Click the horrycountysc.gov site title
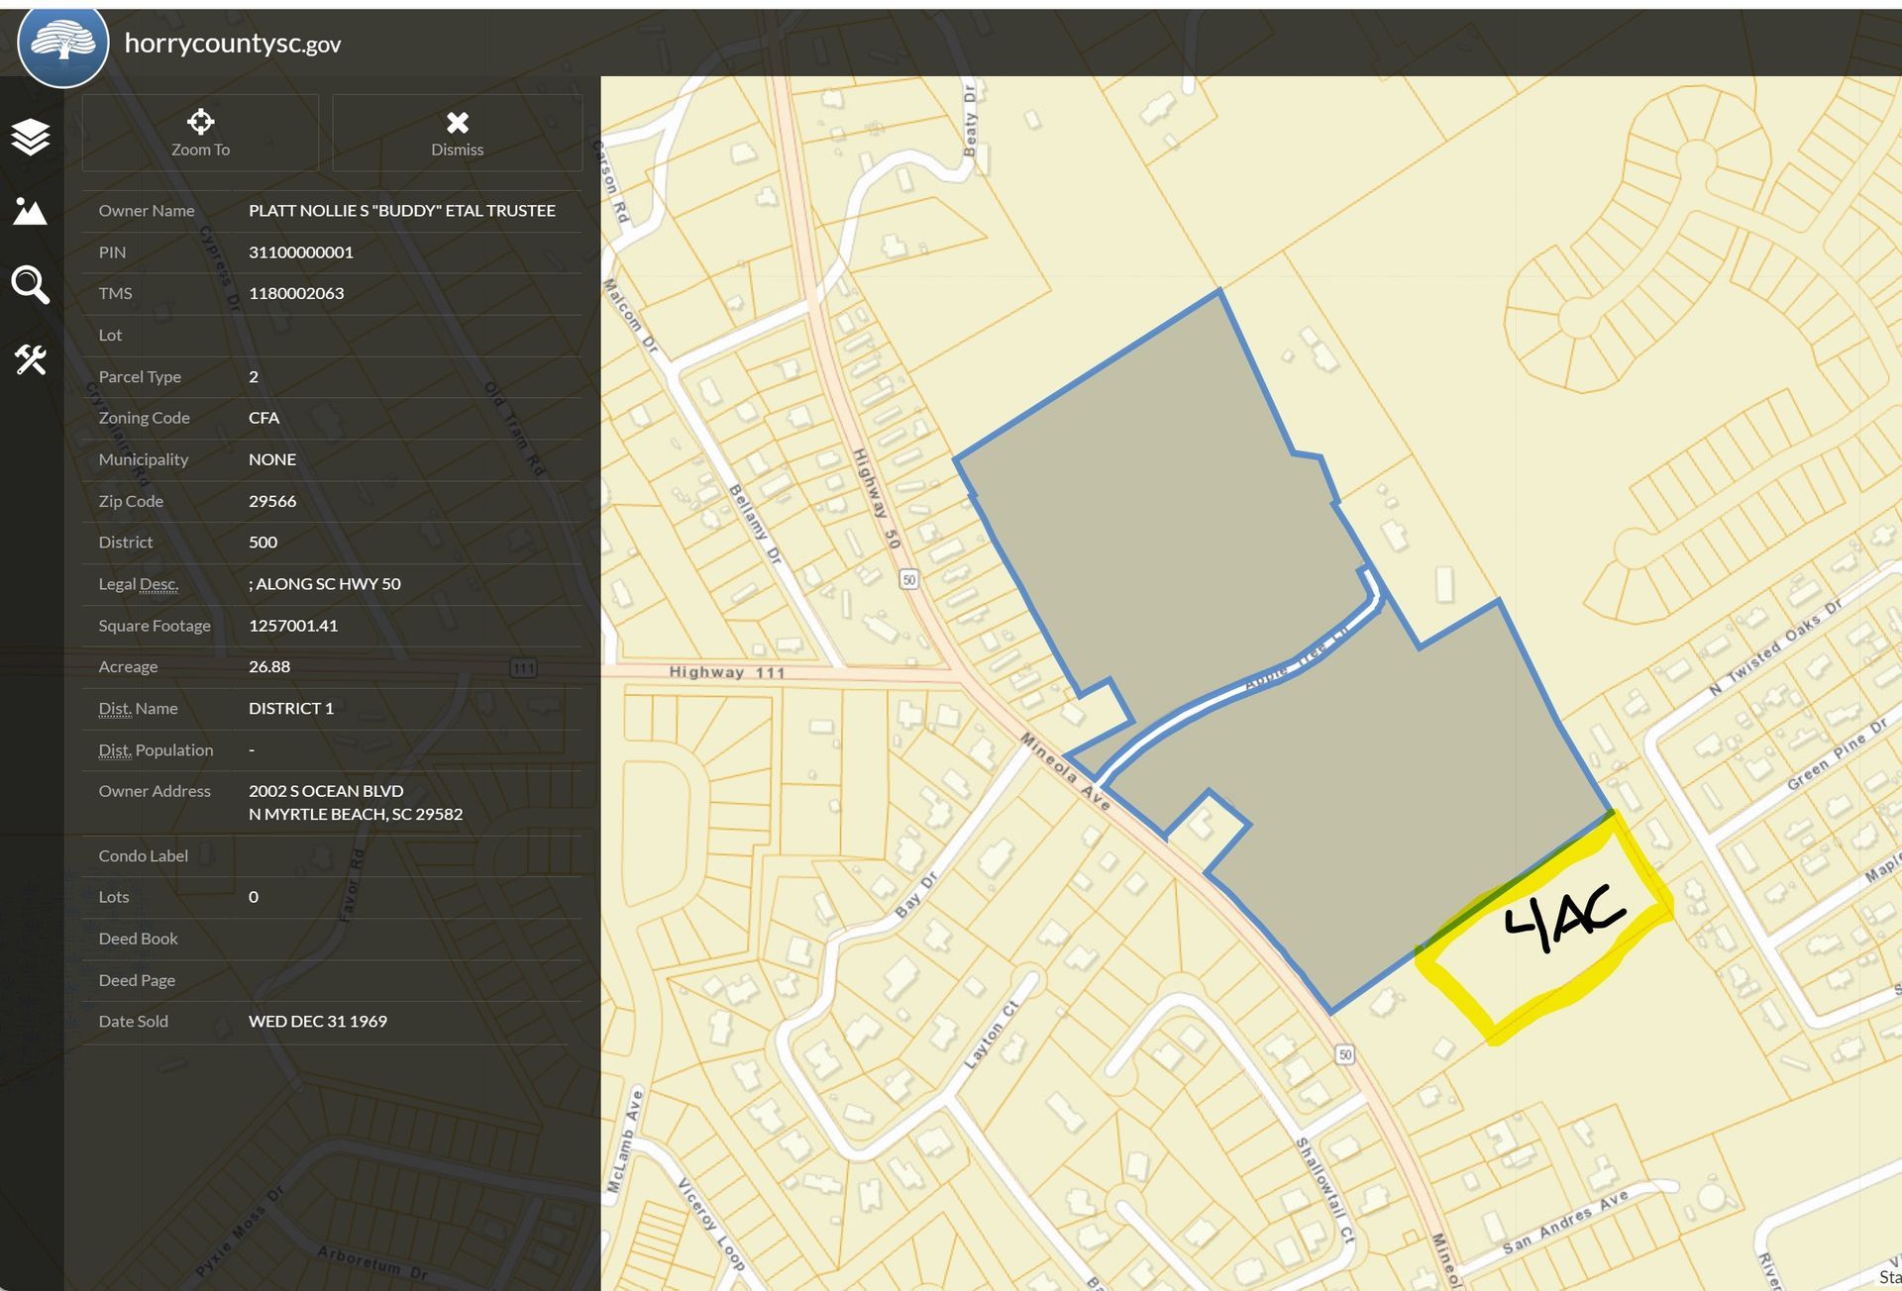The image size is (1902, 1291). (233, 44)
